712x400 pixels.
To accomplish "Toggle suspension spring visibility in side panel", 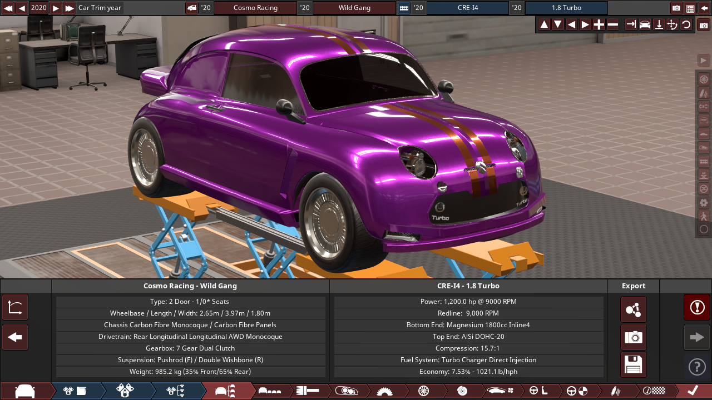I will [704, 92].
